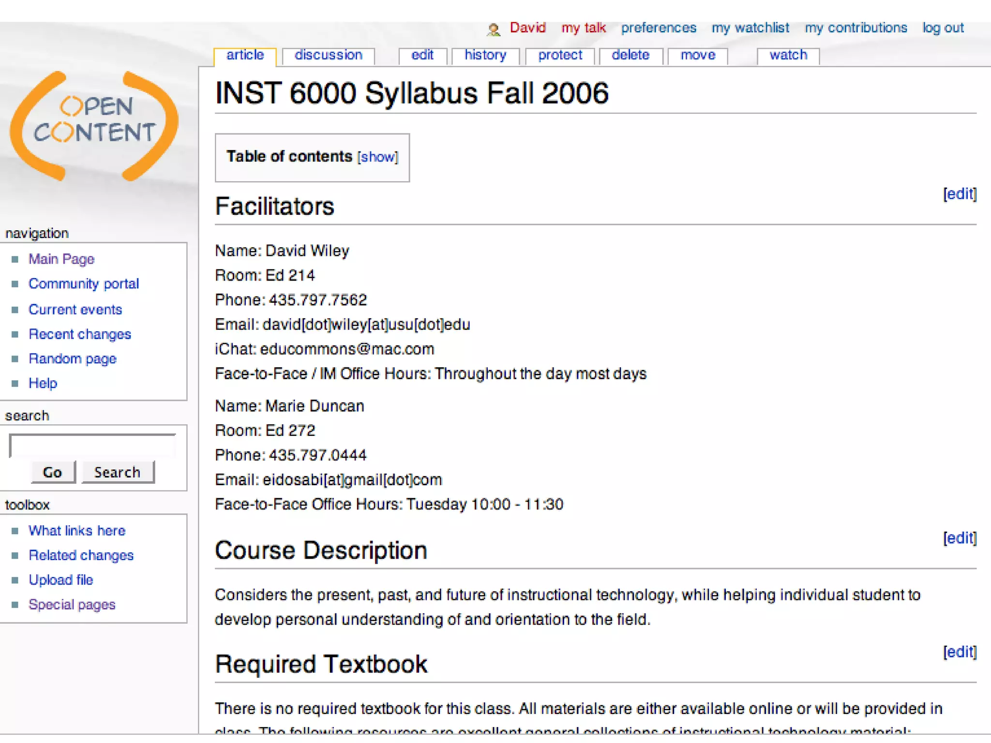Open the move tab
Viewport: 991px width, 743px height.
coord(697,55)
